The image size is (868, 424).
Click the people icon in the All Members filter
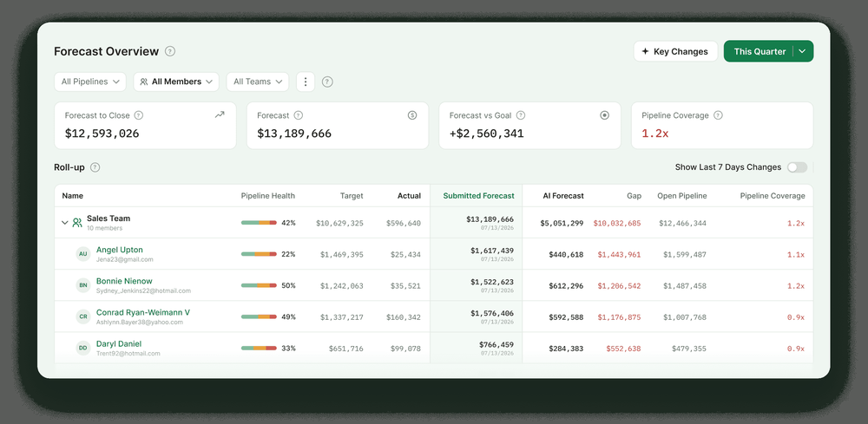click(144, 82)
